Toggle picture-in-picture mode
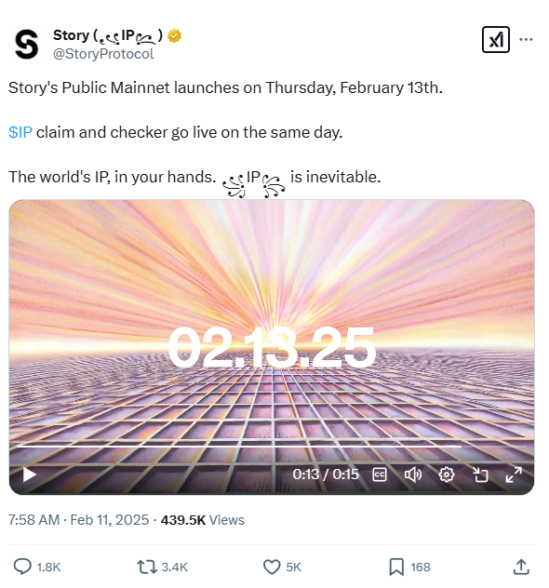 coord(480,474)
